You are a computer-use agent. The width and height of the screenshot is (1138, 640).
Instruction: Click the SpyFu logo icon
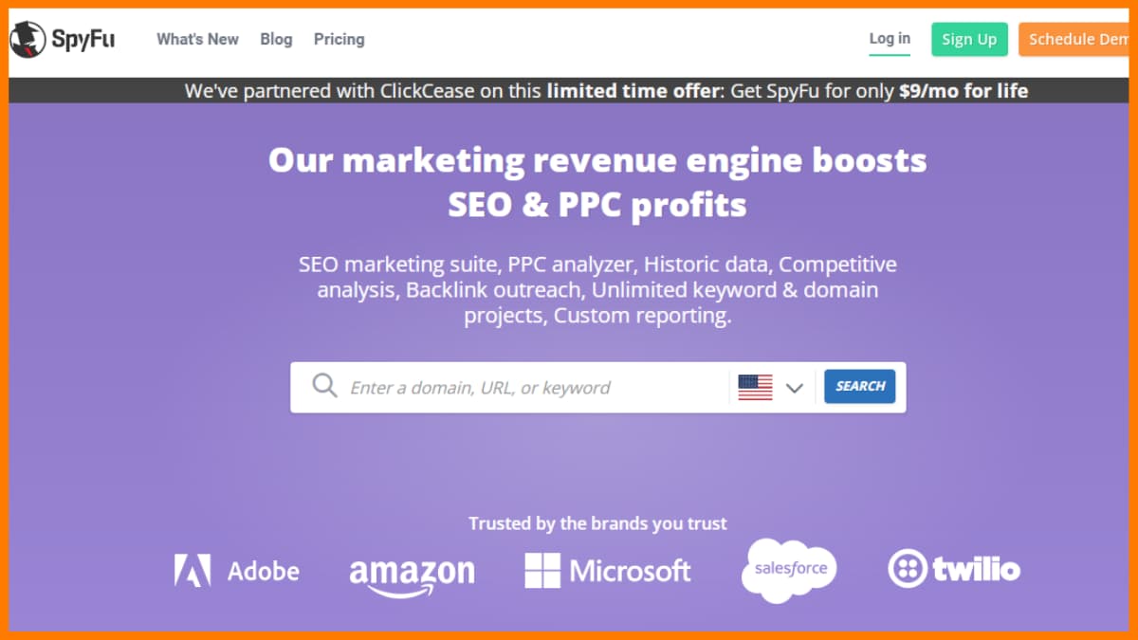click(28, 40)
